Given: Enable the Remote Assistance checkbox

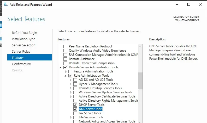Looking at the screenshot, I should click(x=65, y=59).
